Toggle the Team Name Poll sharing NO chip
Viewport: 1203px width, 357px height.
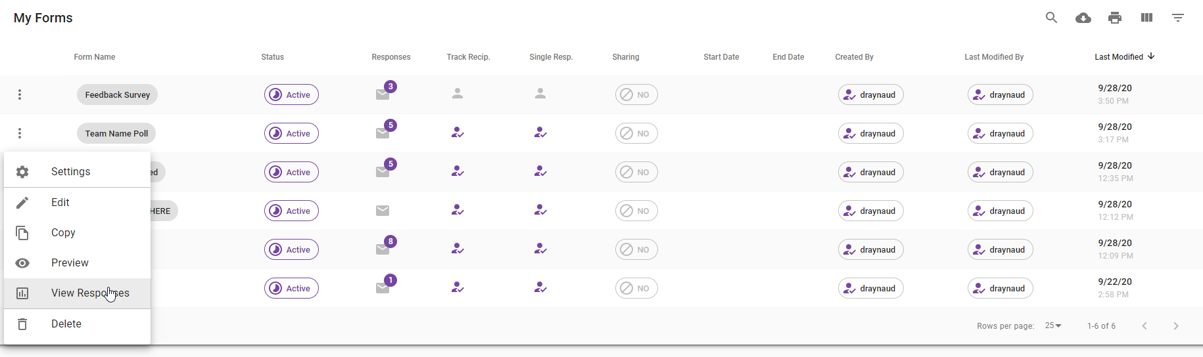pos(636,133)
